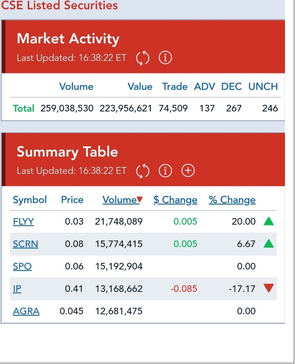The width and height of the screenshot is (295, 364).
Task: Click the plus icon in Summary Table
Action: [x=188, y=171]
